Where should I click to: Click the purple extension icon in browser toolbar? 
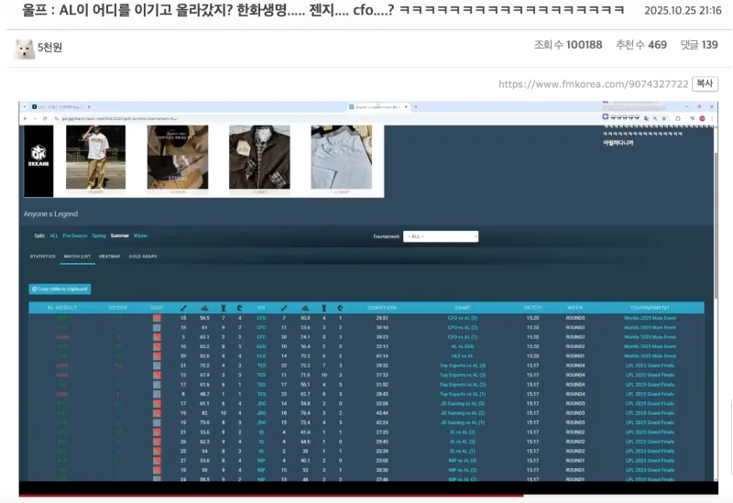tap(607, 117)
